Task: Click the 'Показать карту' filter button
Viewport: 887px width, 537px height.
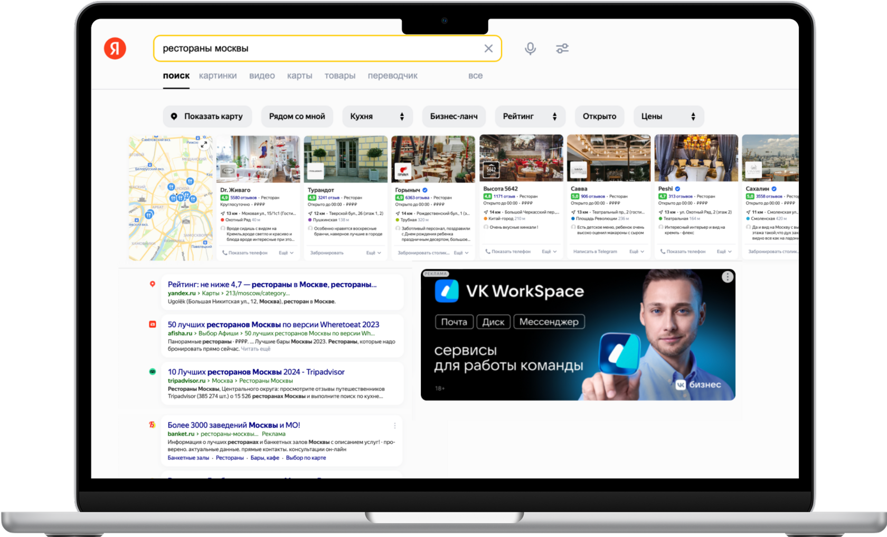Action: pyautogui.click(x=207, y=117)
